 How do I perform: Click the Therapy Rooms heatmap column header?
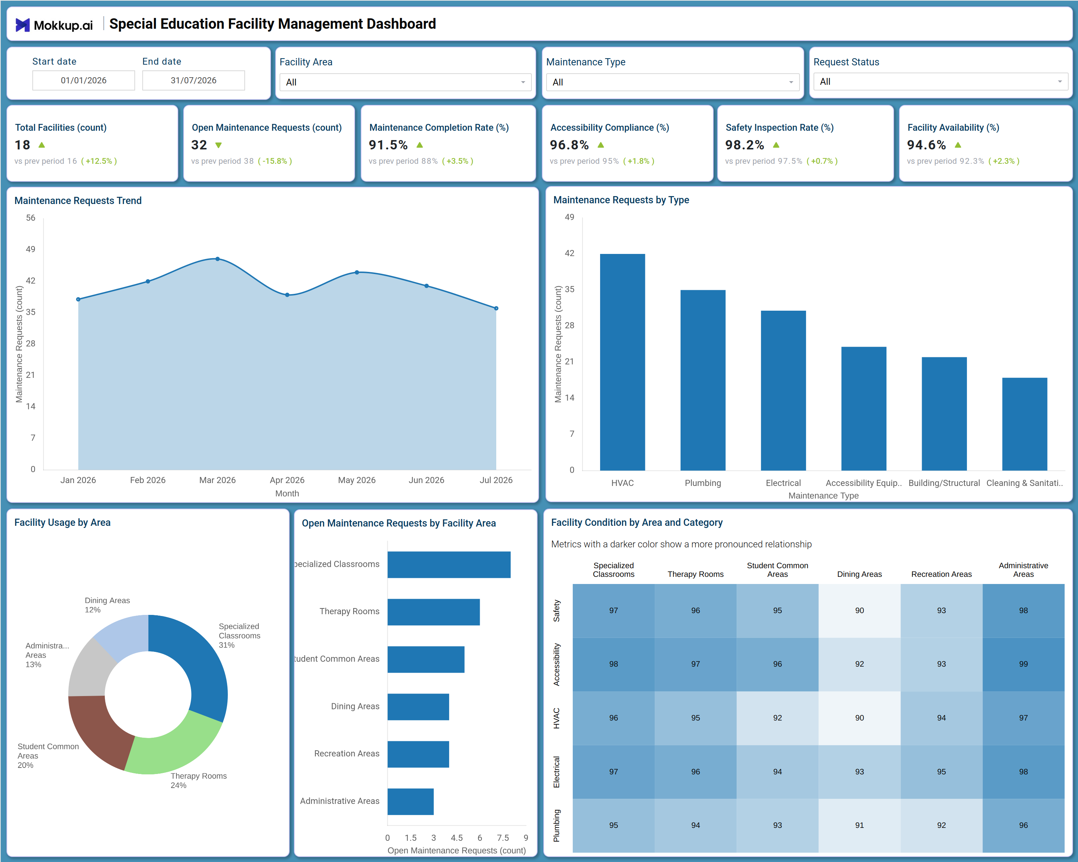[x=696, y=574]
